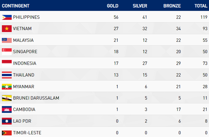
Task: Click the Myanmar flag icon
Action: tap(6, 86)
